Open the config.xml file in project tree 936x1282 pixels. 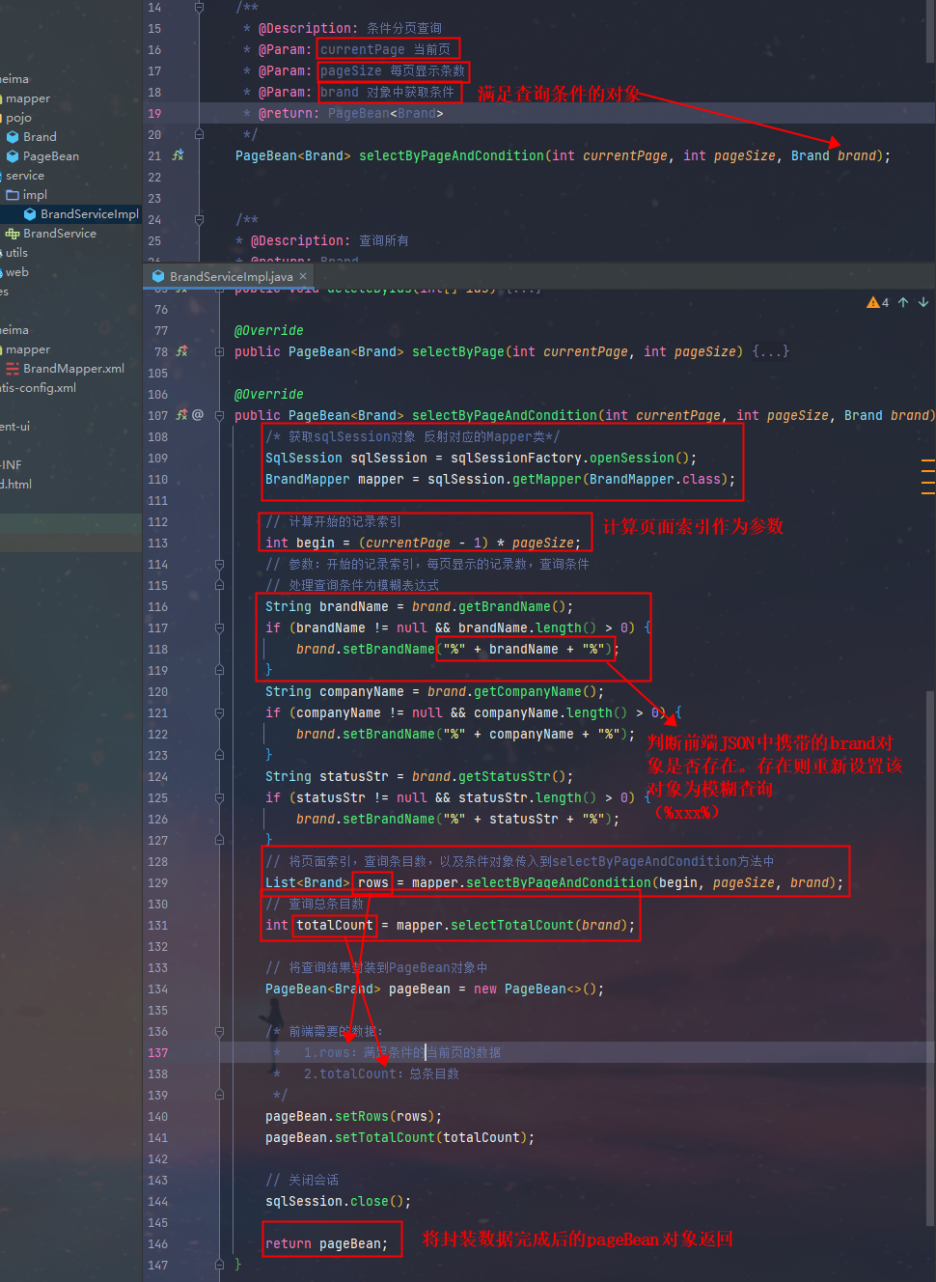click(38, 387)
